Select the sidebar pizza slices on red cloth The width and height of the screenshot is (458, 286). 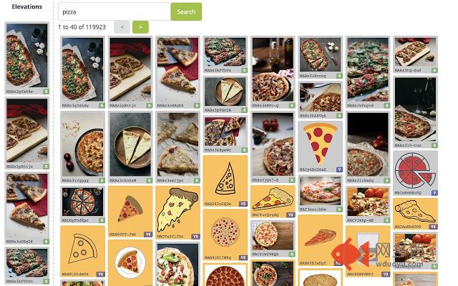tap(27, 208)
